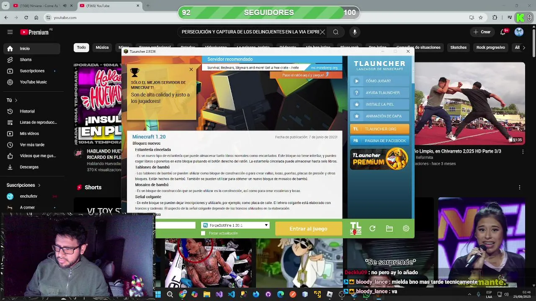Open YouTube notifications bell

tap(503, 32)
